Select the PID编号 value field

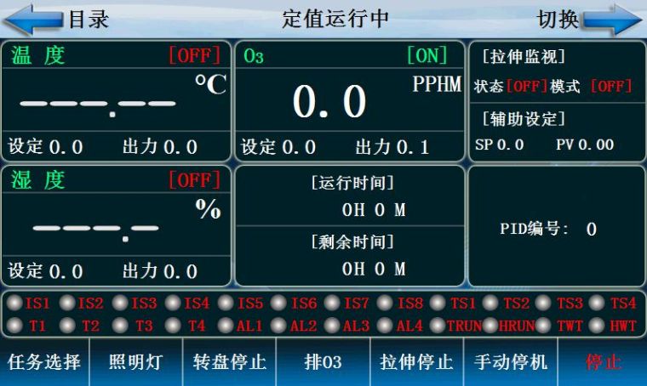591,230
